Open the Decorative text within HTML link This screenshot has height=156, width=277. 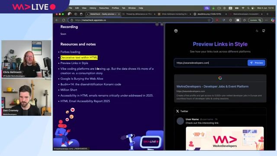click(x=79, y=58)
